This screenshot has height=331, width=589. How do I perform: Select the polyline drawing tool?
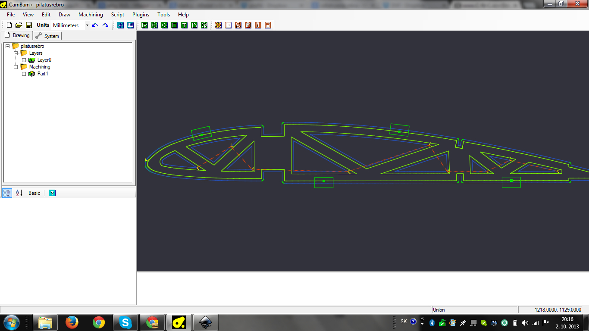click(x=144, y=25)
